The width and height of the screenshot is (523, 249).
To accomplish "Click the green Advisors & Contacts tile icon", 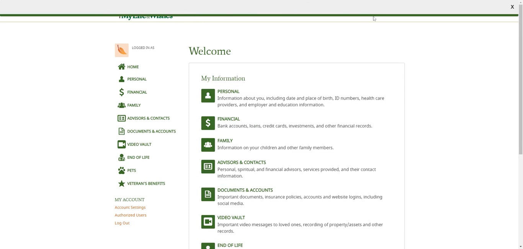I will point(208,167).
